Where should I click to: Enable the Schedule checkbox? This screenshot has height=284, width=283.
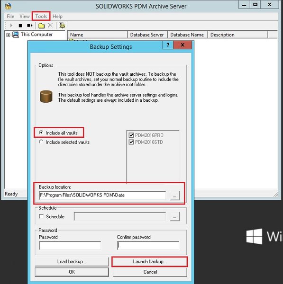(x=41, y=216)
